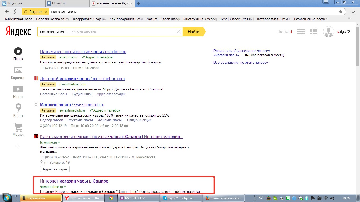Open Карты maps section
Image resolution: width=360 pixels, height=202 pixels.
click(x=18, y=110)
